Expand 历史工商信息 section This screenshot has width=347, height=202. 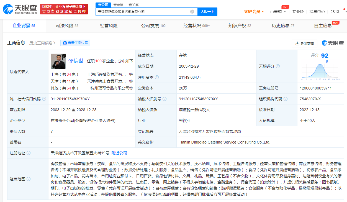coord(42,43)
